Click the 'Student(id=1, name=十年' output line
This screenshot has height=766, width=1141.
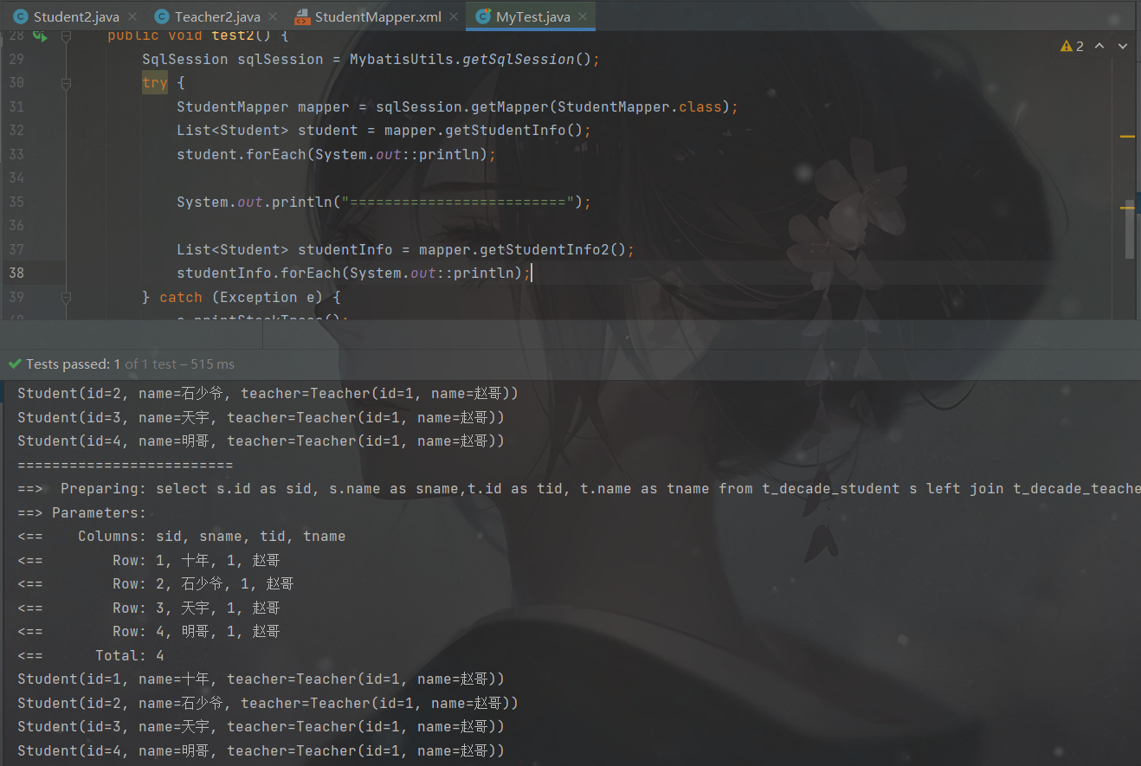click(x=261, y=679)
